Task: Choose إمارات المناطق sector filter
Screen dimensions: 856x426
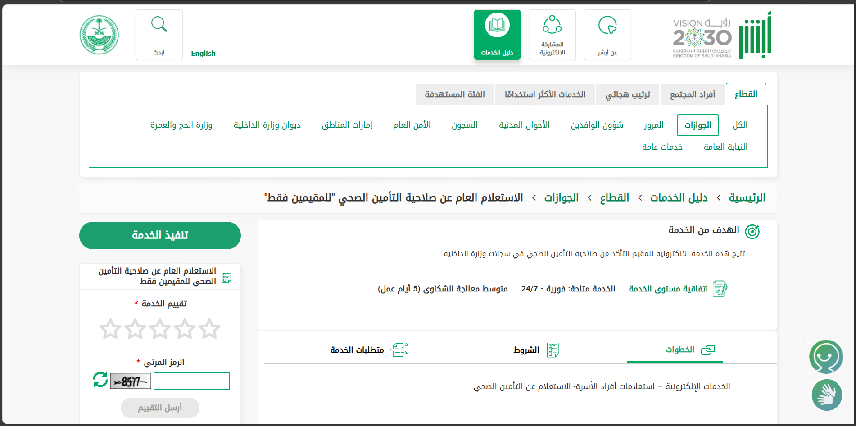Action: coord(347,125)
